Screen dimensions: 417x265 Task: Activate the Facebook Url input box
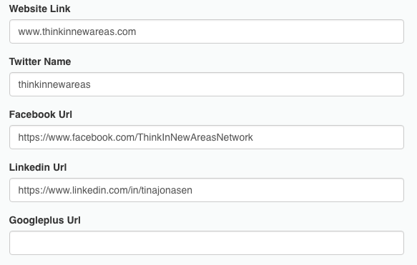(x=207, y=137)
